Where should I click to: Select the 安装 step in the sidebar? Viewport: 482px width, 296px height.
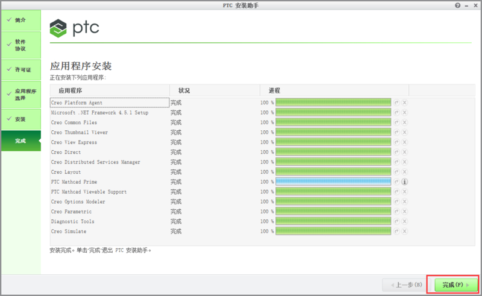(20, 119)
